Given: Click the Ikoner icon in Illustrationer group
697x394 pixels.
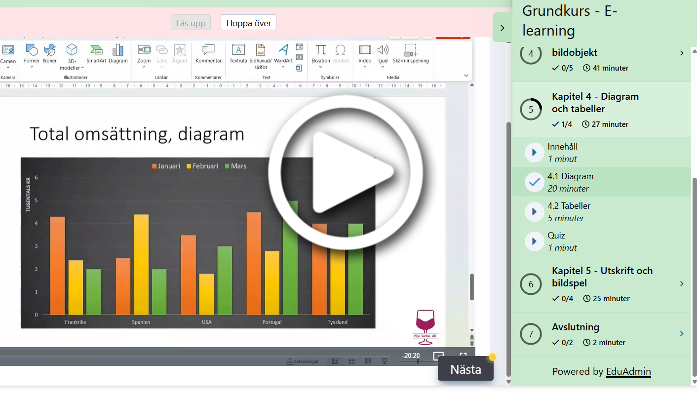Looking at the screenshot, I should point(50,53).
